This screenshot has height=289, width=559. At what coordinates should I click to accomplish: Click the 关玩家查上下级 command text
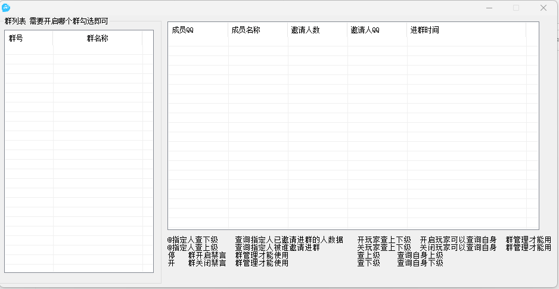pos(384,247)
